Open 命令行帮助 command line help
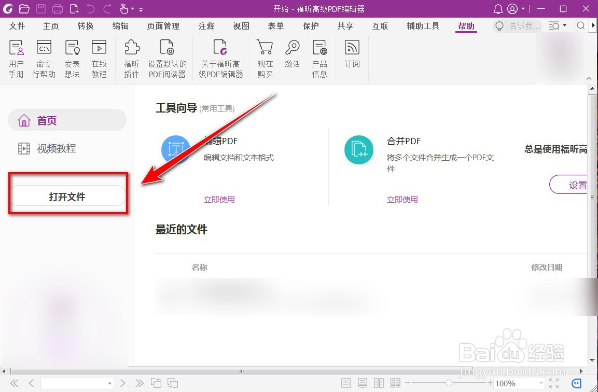Screen dimensions: 598x392 coord(44,59)
